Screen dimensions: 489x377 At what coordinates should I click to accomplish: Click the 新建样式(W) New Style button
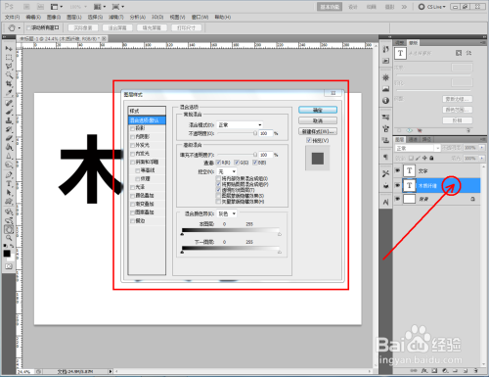pos(318,131)
